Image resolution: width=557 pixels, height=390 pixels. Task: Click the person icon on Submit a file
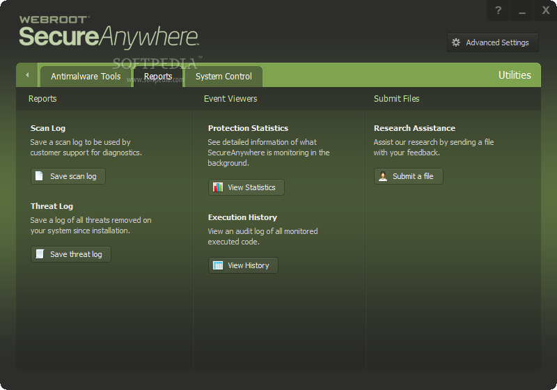click(383, 176)
